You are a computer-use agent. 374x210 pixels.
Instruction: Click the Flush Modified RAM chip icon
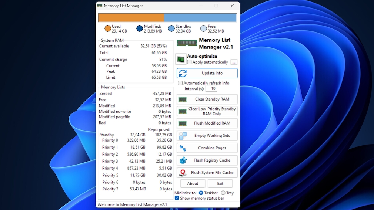(183, 123)
